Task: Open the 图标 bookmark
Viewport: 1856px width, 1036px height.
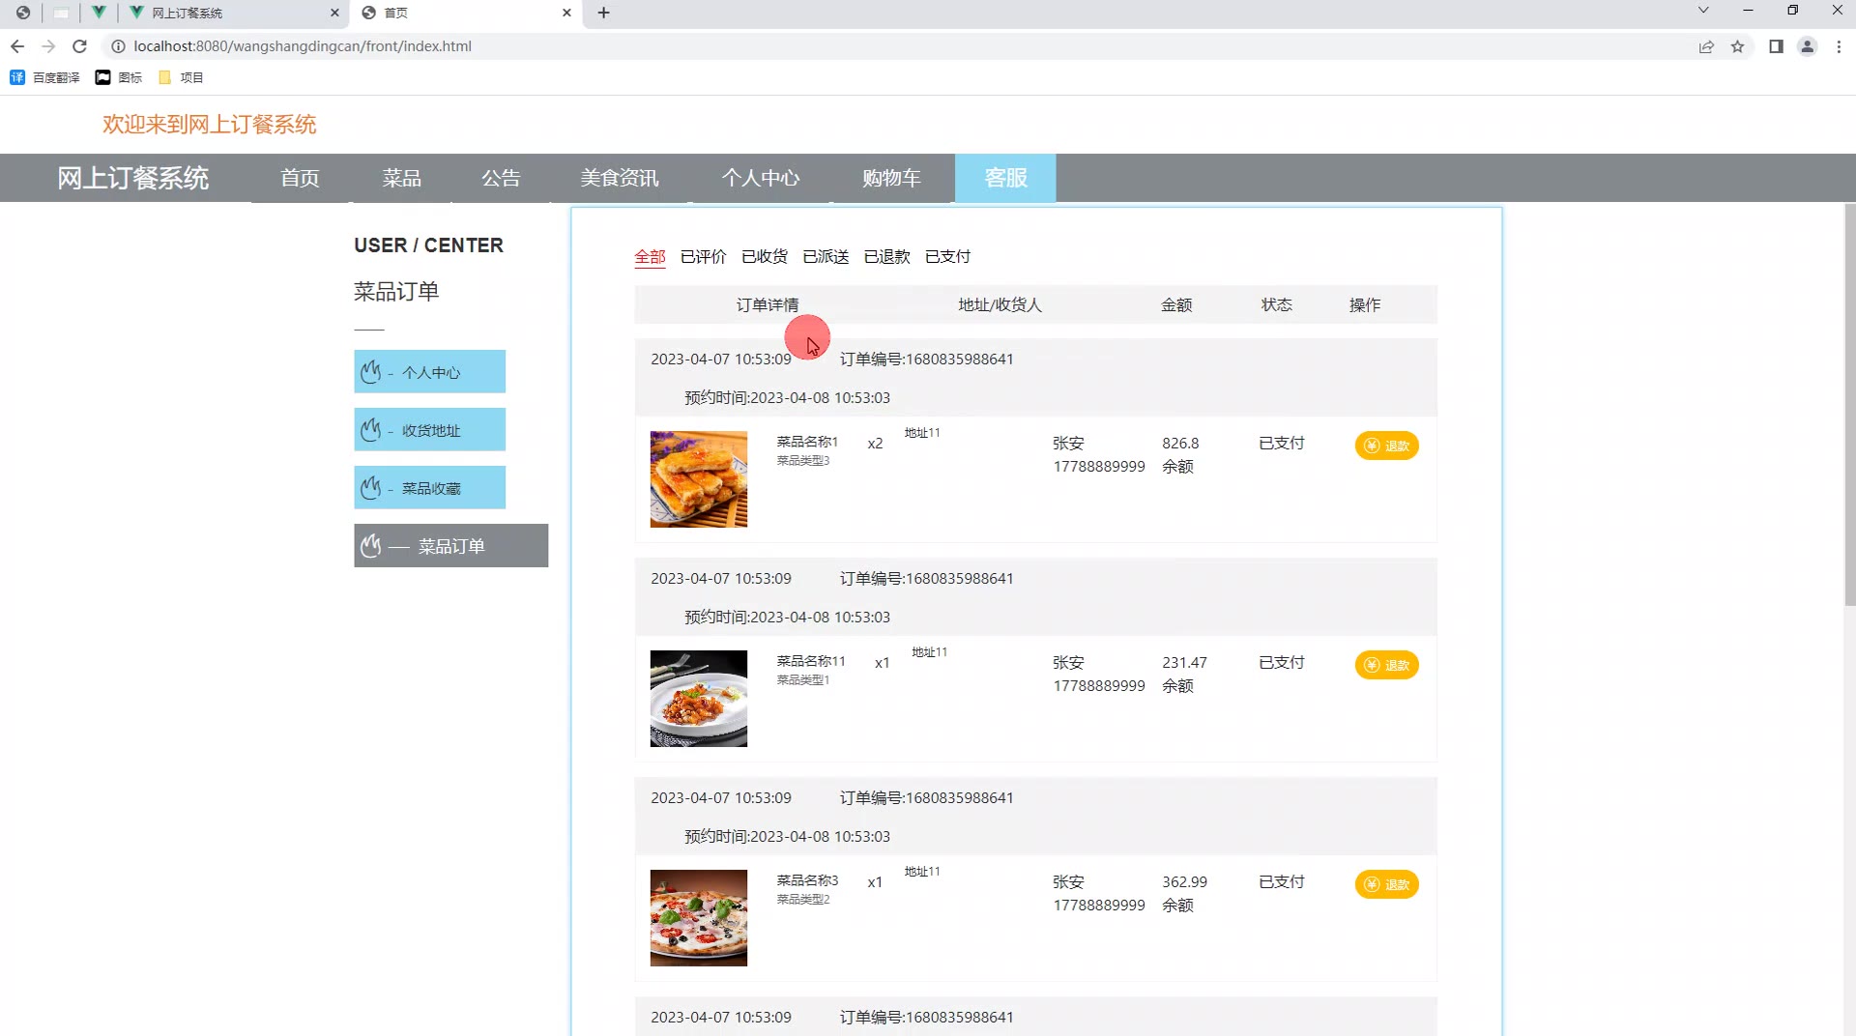Action: pyautogui.click(x=119, y=77)
